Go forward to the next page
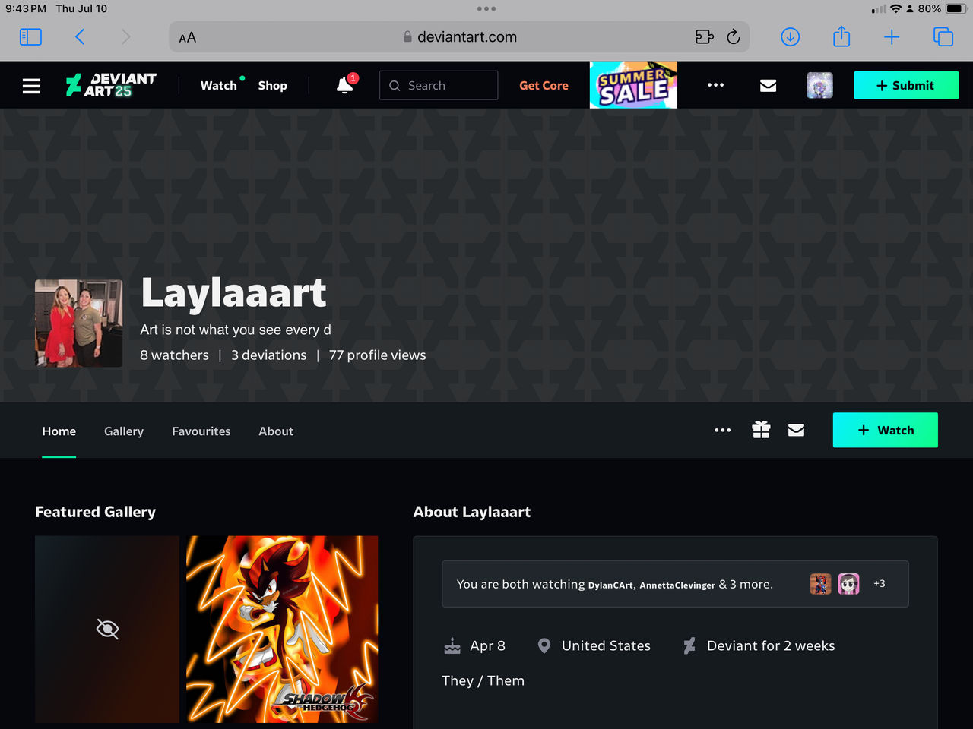This screenshot has height=729, width=973. tap(125, 36)
